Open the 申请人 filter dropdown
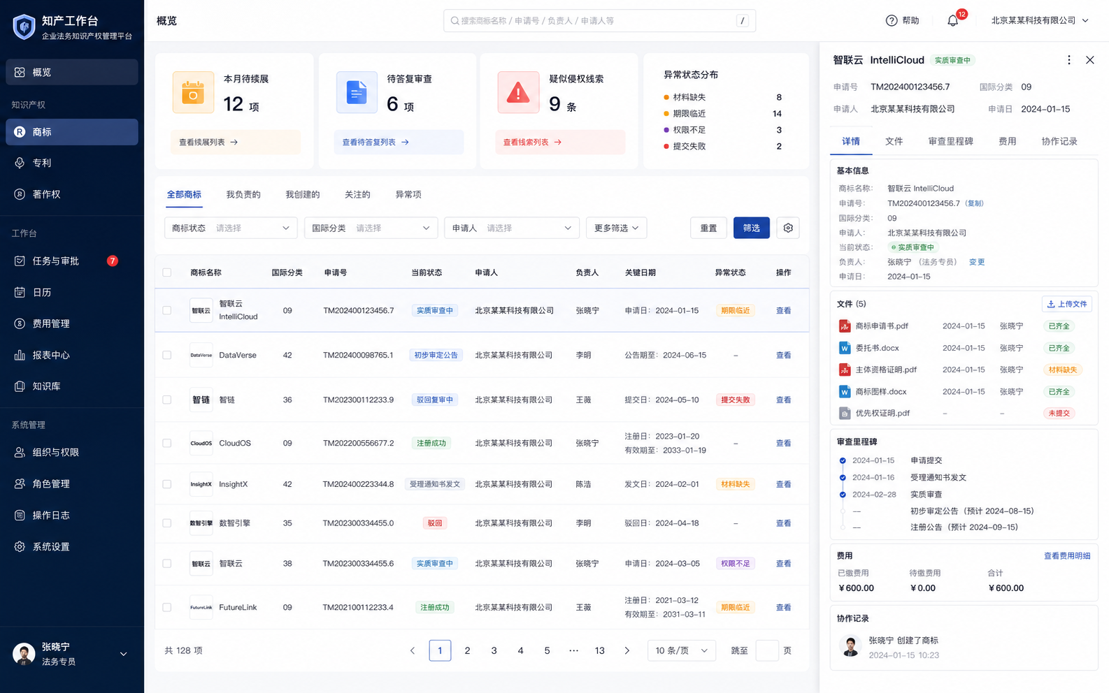The height and width of the screenshot is (693, 1109). (512, 228)
